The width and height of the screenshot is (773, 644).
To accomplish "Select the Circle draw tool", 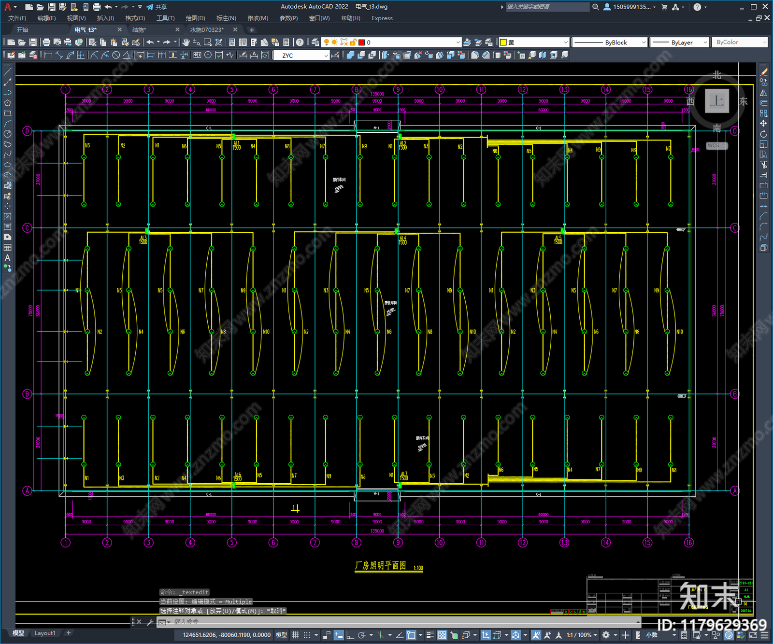I will tap(7, 134).
